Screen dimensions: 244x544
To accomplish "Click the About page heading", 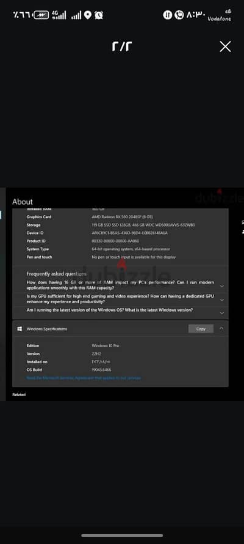I will tap(23, 202).
